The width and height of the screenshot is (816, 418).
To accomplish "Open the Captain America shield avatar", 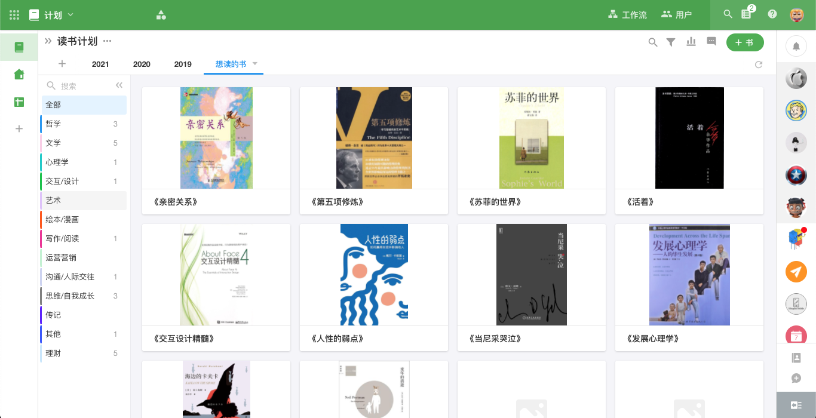I will pyautogui.click(x=796, y=174).
